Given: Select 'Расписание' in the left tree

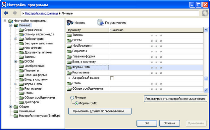Looking at the screenshot, I should coord(33,89).
